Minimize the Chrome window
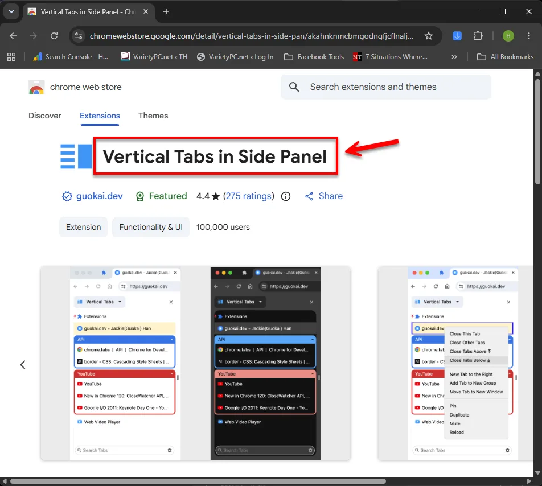The width and height of the screenshot is (542, 486). [x=477, y=11]
